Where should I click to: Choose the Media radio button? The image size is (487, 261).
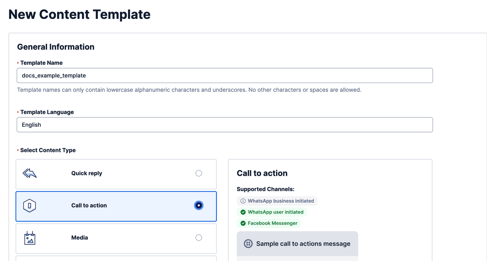[199, 238]
